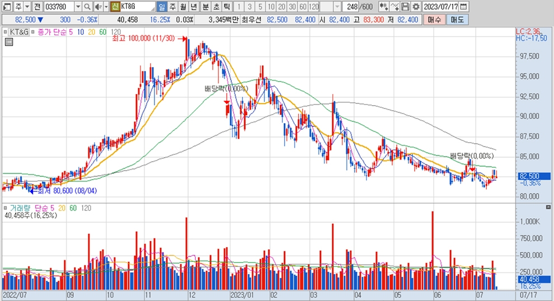Click the add candlestick indicator icon
554x301 pixels.
point(384,6)
